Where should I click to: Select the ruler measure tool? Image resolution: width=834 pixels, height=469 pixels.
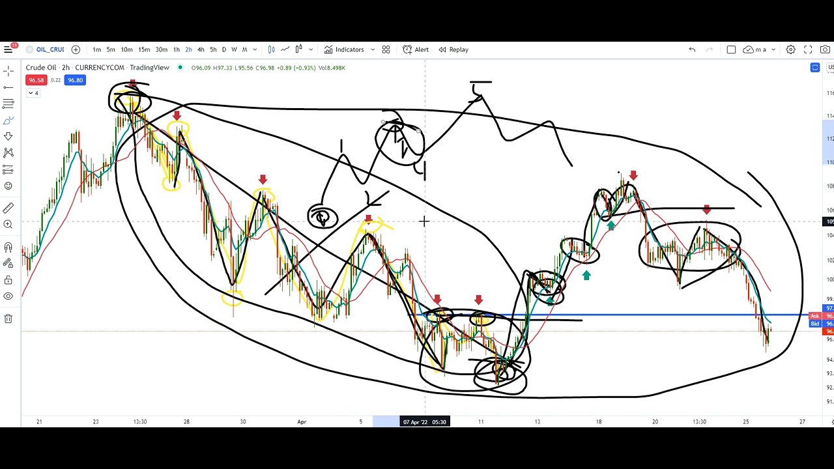[8, 208]
